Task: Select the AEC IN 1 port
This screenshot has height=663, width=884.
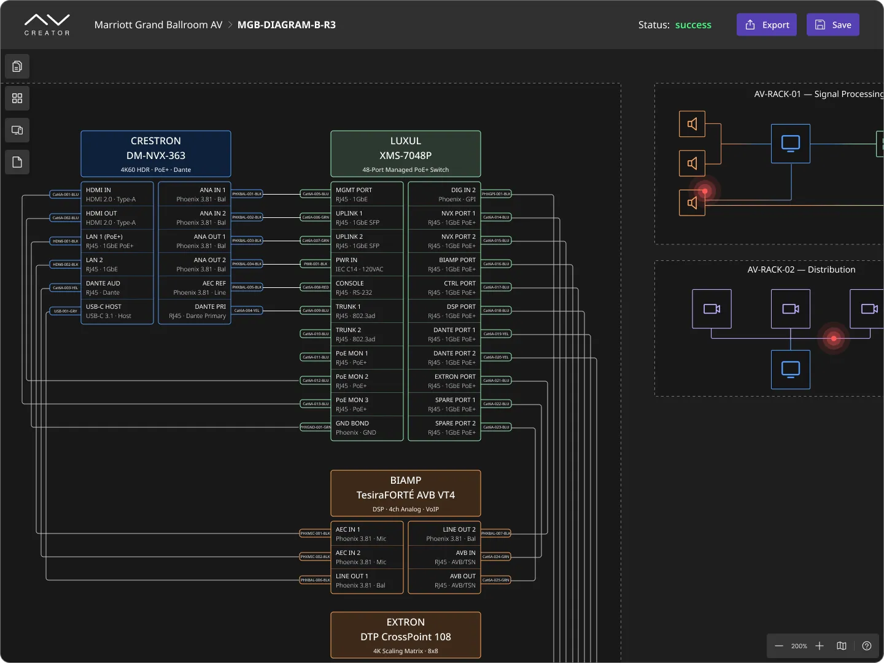Action: (367, 533)
